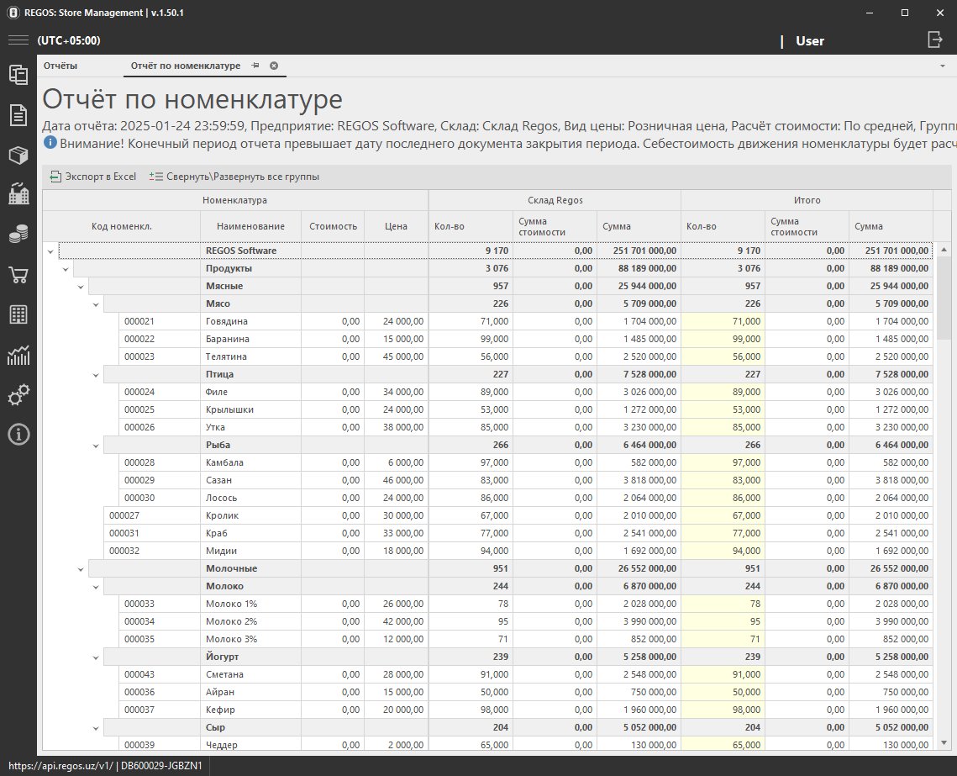The width and height of the screenshot is (957, 776).
Task: Open the gears settings sidebar icon
Action: click(x=18, y=394)
